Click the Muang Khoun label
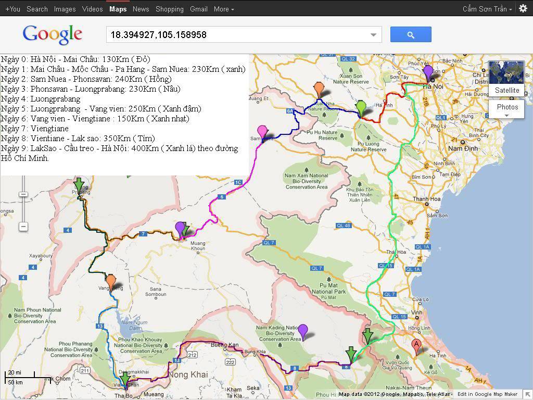The height and width of the screenshot is (400, 533). point(198,246)
